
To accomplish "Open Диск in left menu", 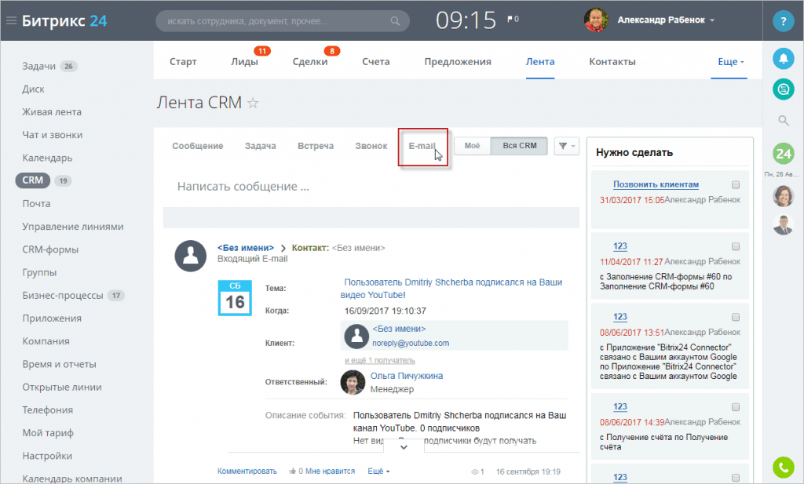I will tap(33, 89).
